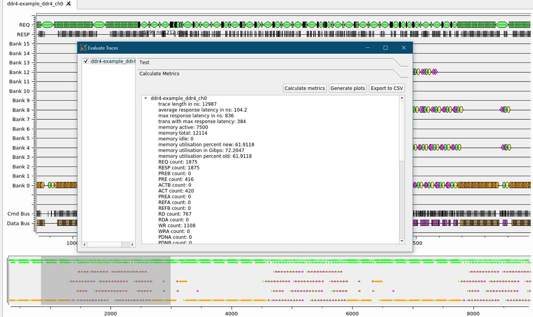Click the trace list scroll-right arrow

point(133,245)
